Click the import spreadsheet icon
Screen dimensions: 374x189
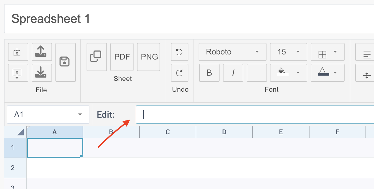point(18,52)
